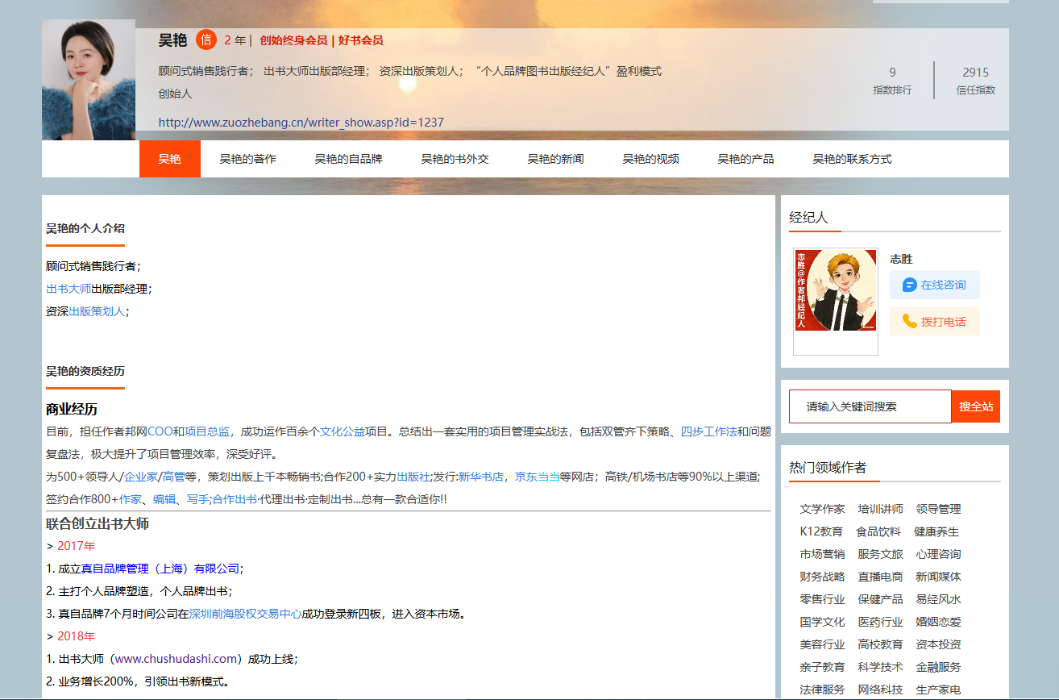Click the 深圳前海股权交易中心 link
This screenshot has width=1059, height=700.
245,614
